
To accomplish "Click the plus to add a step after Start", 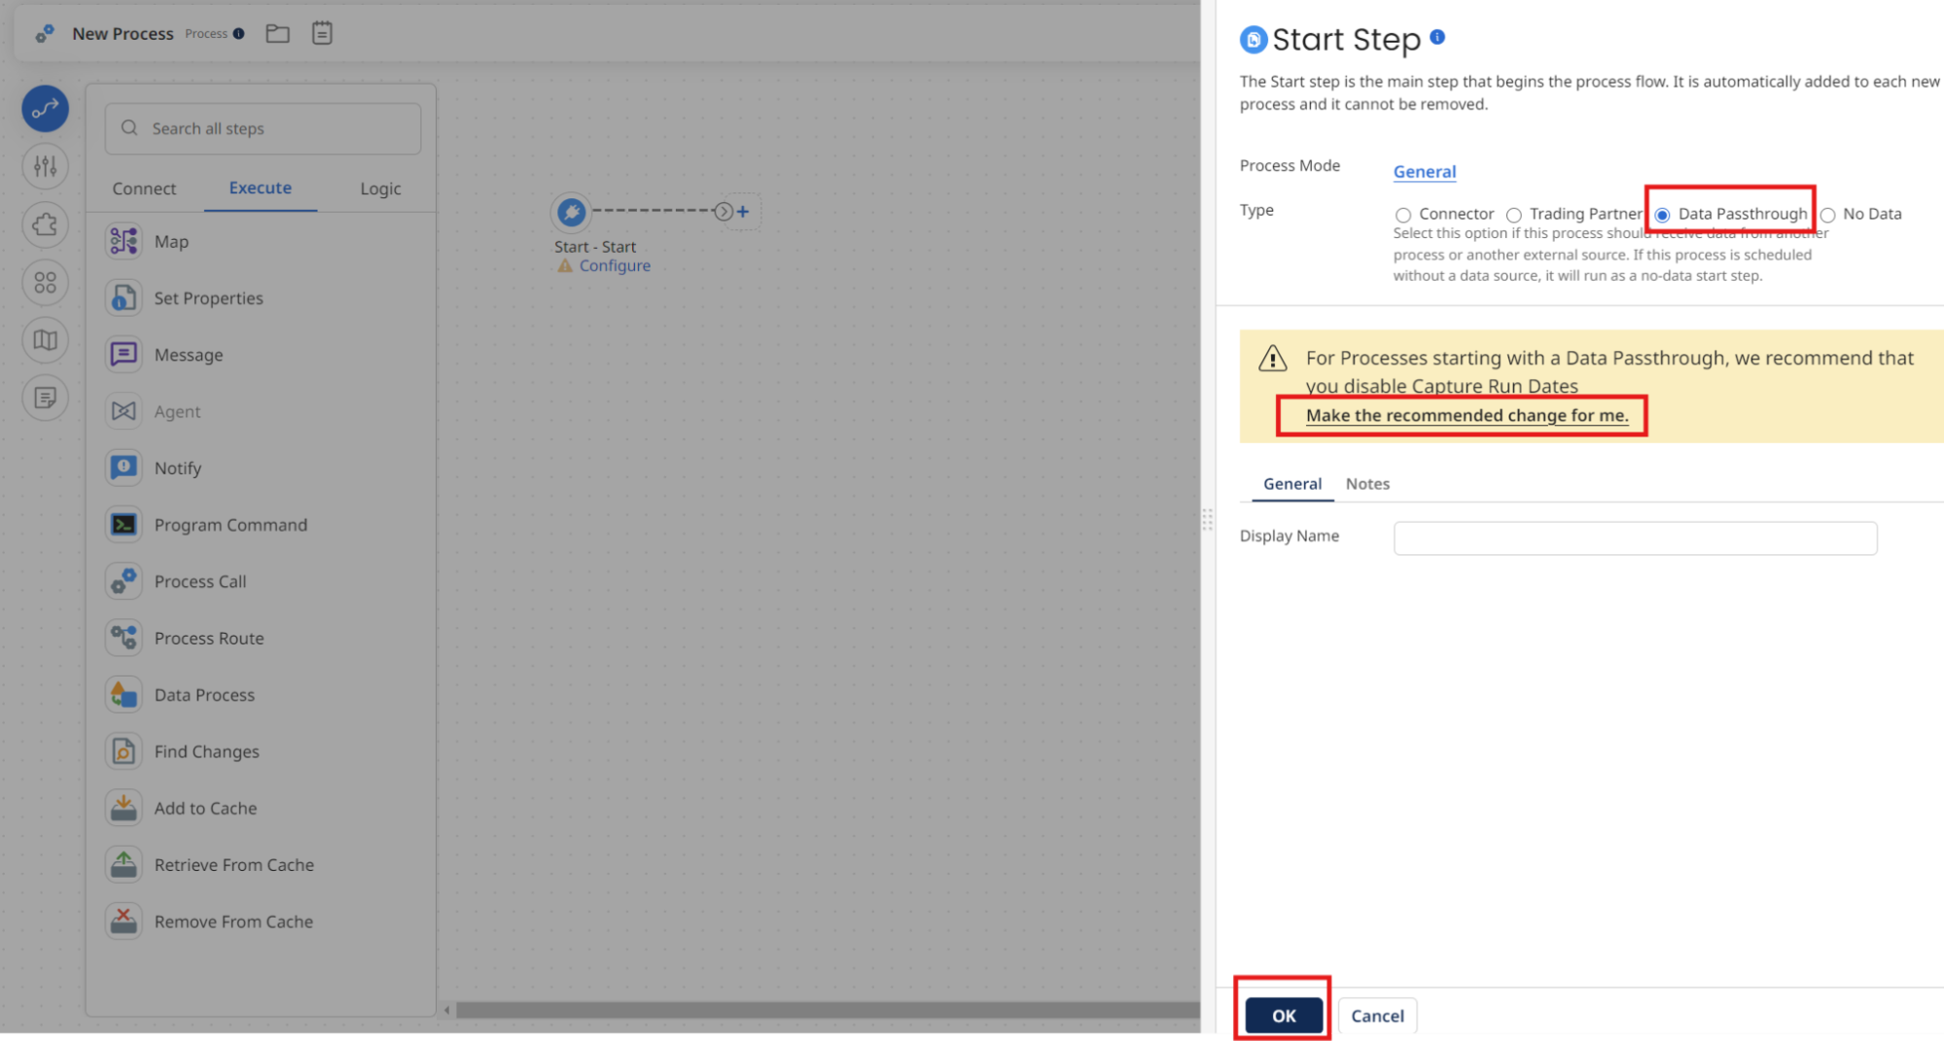I will (x=742, y=210).
